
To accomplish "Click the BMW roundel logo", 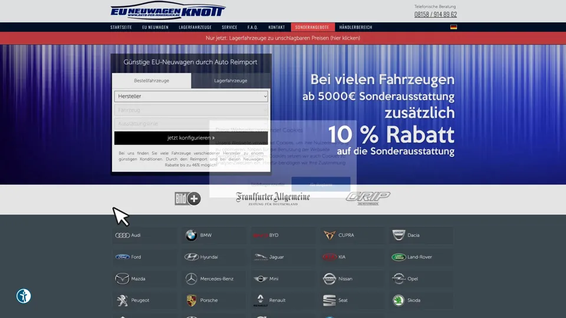I will click(x=191, y=236).
